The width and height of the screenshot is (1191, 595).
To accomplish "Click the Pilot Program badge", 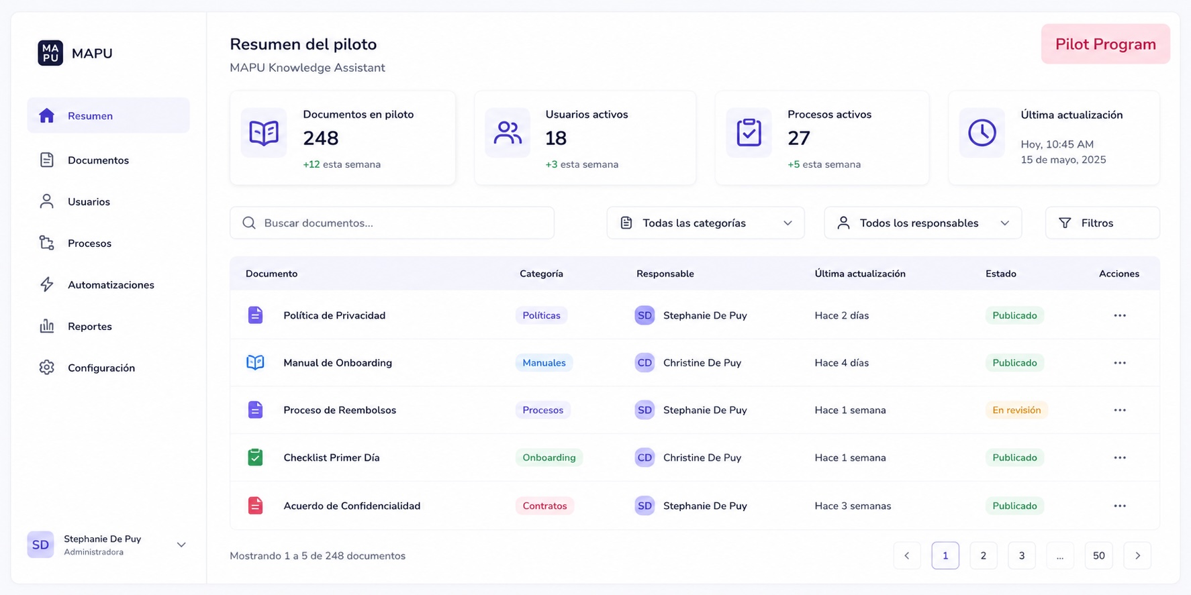I will tap(1105, 44).
